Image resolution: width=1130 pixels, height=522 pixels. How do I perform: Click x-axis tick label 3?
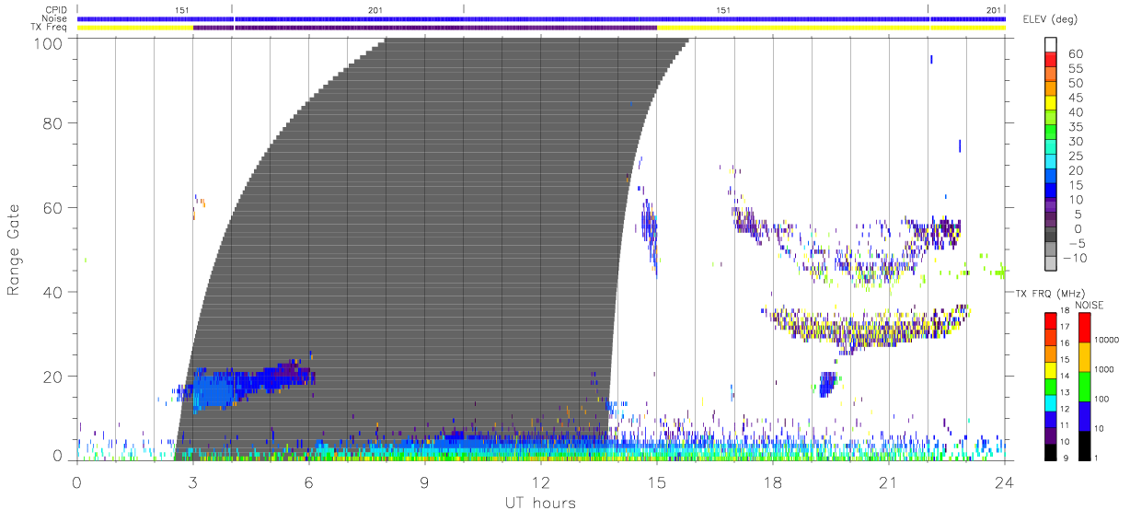[192, 482]
